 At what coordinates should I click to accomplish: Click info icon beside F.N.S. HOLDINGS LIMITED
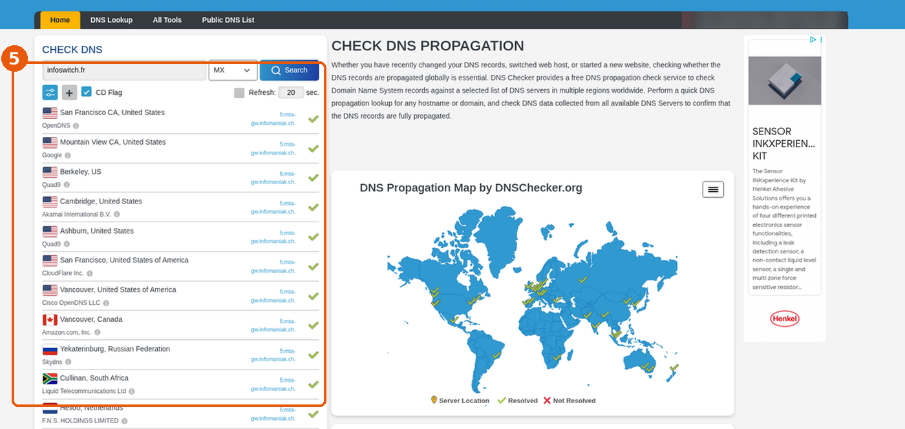point(125,421)
